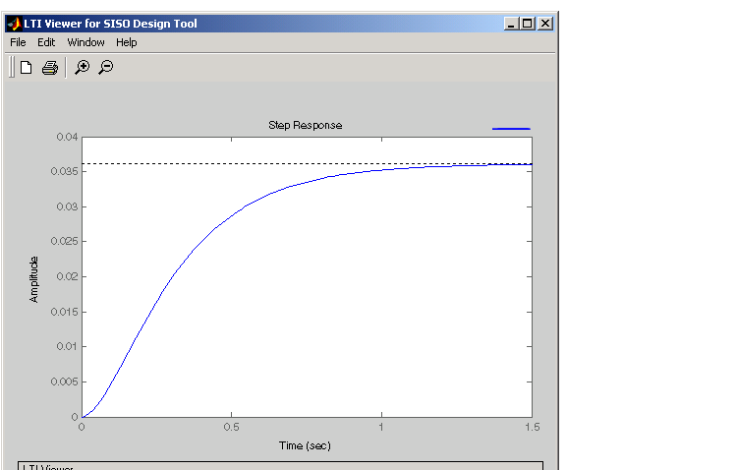Open the Edit menu
This screenshot has width=737, height=470.
coord(46,42)
